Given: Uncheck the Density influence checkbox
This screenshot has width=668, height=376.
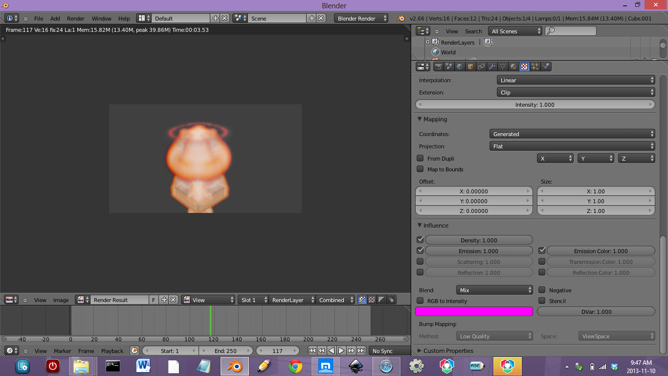Looking at the screenshot, I should click(420, 240).
